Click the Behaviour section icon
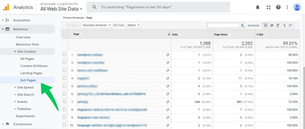This screenshot has width=305, height=129. (x=7, y=29)
